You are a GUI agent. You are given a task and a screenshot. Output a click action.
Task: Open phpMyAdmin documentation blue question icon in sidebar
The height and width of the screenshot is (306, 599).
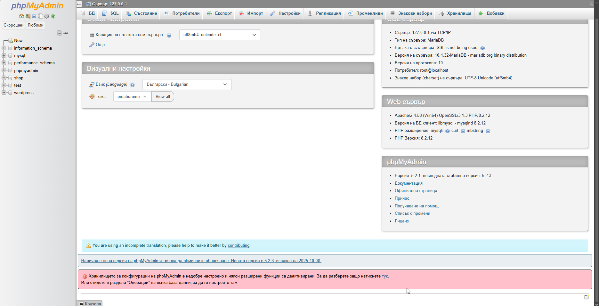coord(34,16)
